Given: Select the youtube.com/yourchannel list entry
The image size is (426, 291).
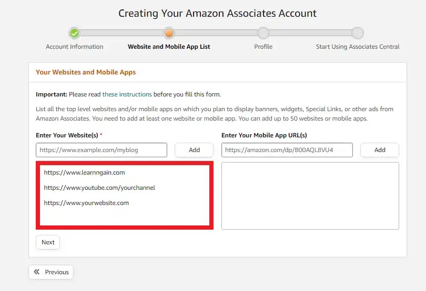Looking at the screenshot, I should [x=99, y=188].
